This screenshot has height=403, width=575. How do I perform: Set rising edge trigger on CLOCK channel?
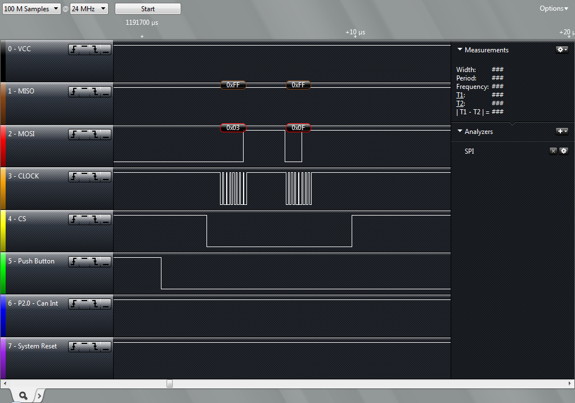coord(74,177)
